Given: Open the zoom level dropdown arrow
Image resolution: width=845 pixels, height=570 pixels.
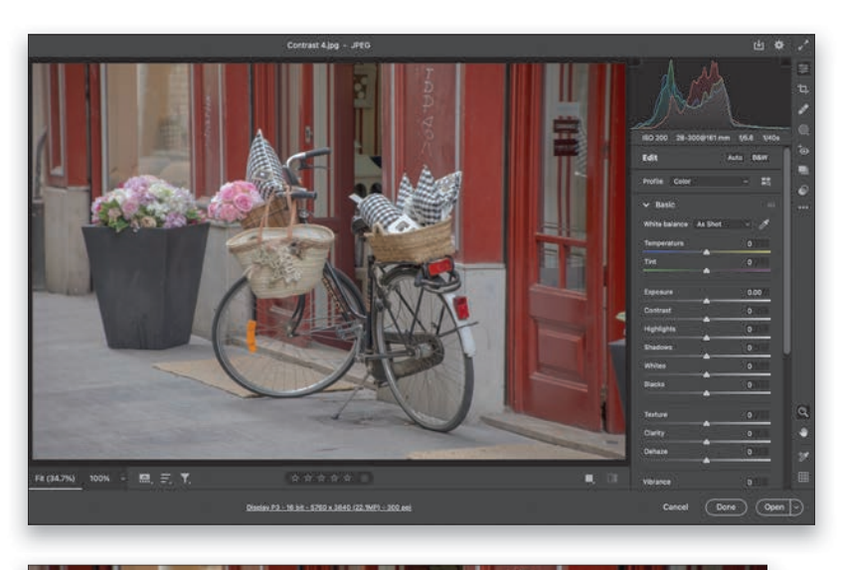Looking at the screenshot, I should pyautogui.click(x=123, y=479).
